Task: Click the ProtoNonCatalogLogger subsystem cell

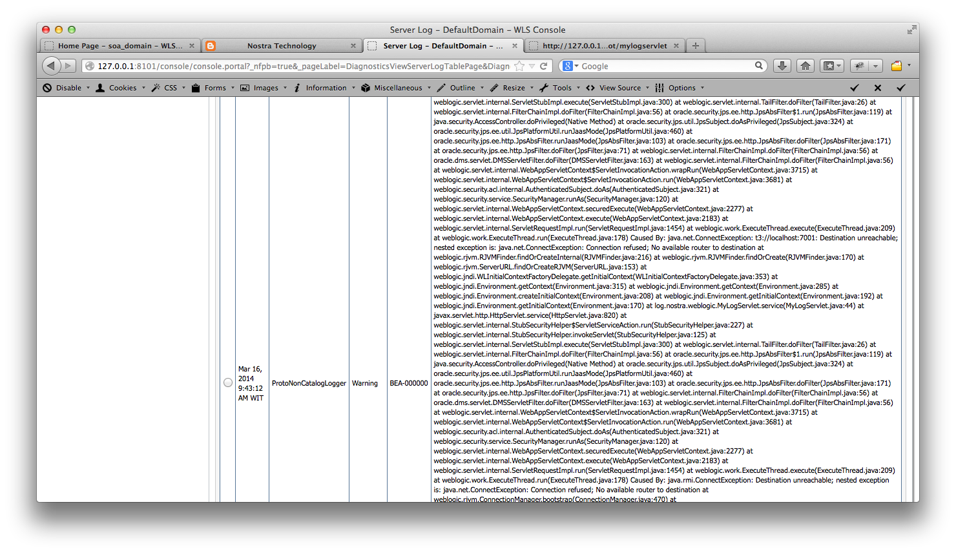Action: [309, 383]
